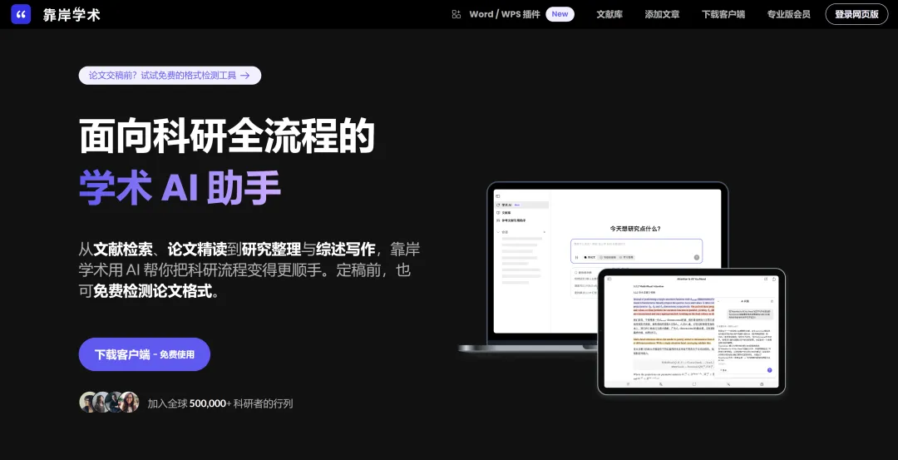
Task: Click the New badge next to WPS 插件
Action: tap(560, 14)
